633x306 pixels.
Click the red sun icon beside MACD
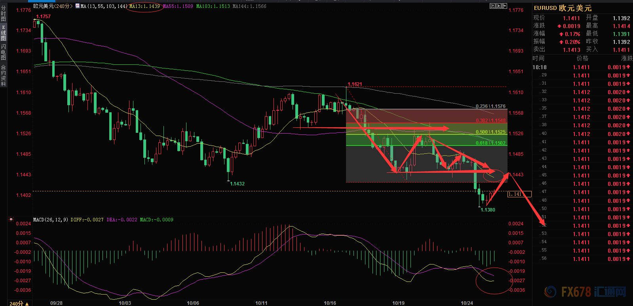tap(11, 219)
